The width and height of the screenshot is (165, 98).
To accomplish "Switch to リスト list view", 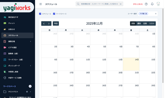I will click(x=152, y=23).
